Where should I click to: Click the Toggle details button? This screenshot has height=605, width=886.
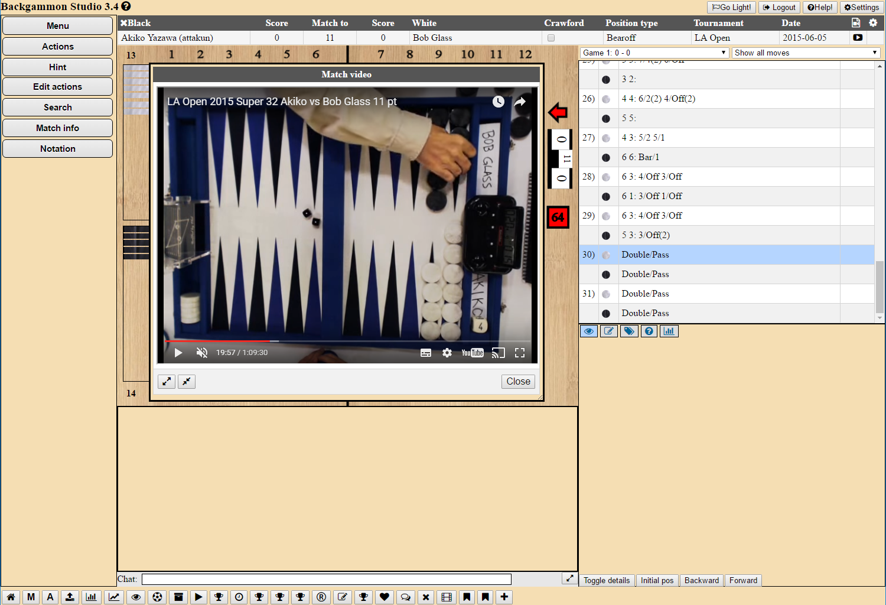pos(607,580)
